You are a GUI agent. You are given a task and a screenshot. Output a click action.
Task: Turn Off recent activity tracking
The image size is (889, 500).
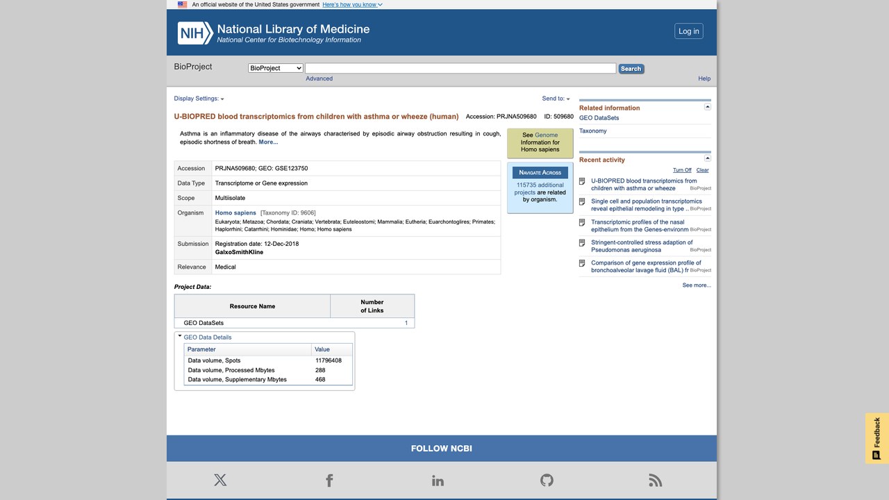pos(682,170)
